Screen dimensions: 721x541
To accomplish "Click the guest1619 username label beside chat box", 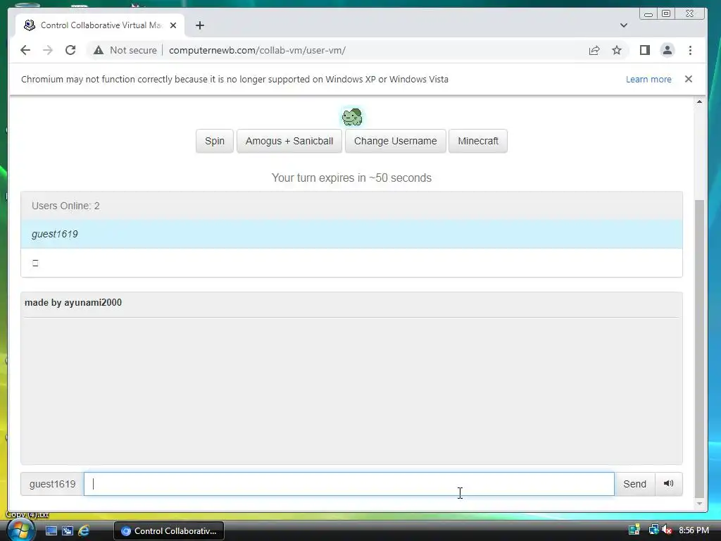I will 52,484.
